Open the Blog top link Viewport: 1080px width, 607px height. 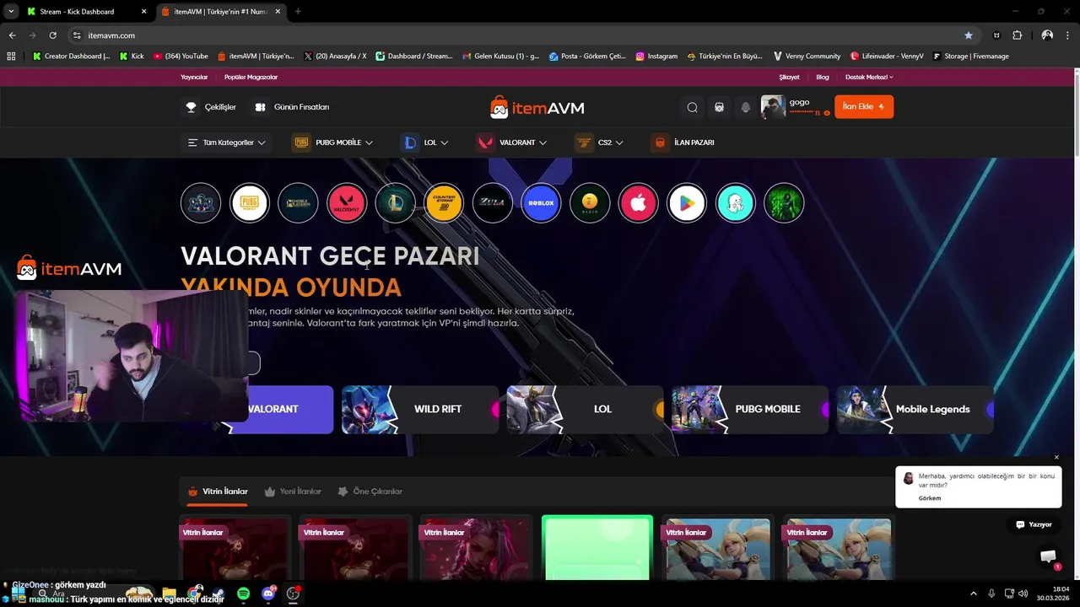[823, 77]
